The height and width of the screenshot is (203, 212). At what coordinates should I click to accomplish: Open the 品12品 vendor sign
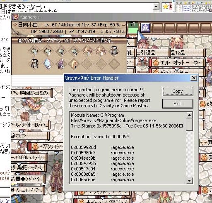click(x=188, y=52)
